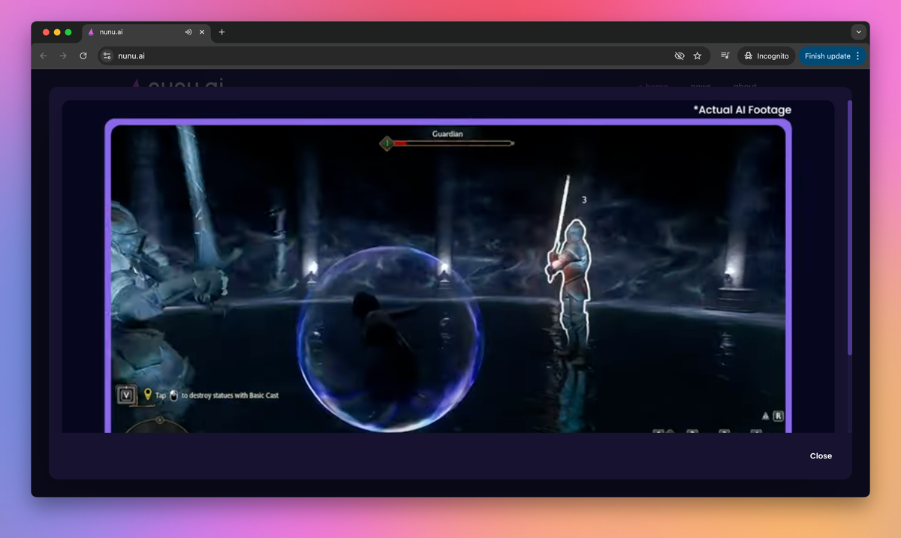Image resolution: width=901 pixels, height=538 pixels.
Task: Click the "Guardian" boss name text
Action: point(447,134)
